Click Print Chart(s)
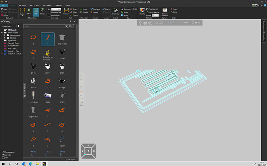 tap(152, 9)
